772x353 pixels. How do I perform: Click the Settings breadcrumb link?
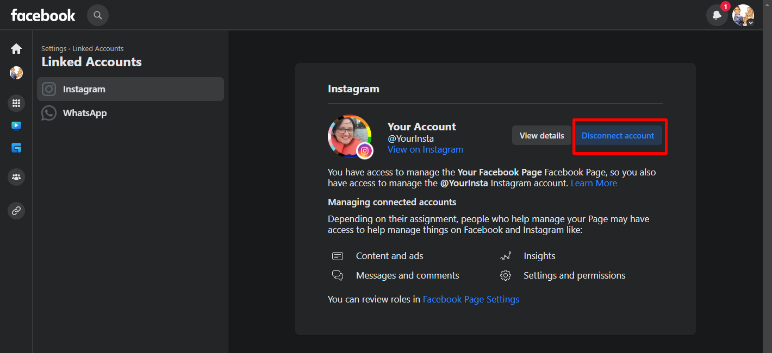(x=54, y=49)
